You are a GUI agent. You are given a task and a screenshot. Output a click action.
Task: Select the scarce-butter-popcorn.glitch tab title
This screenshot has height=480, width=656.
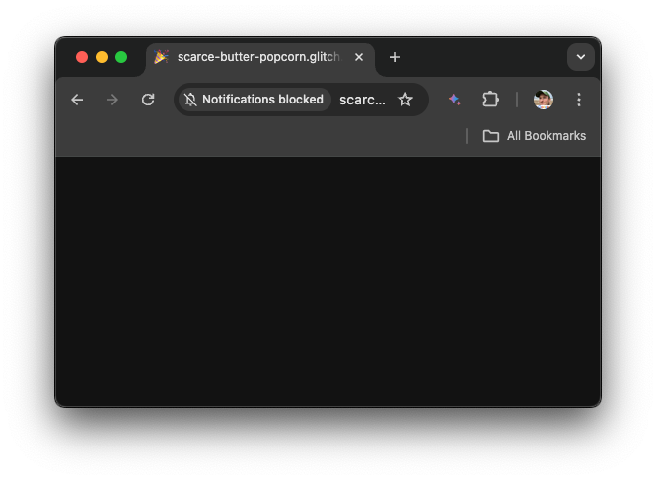click(x=258, y=57)
